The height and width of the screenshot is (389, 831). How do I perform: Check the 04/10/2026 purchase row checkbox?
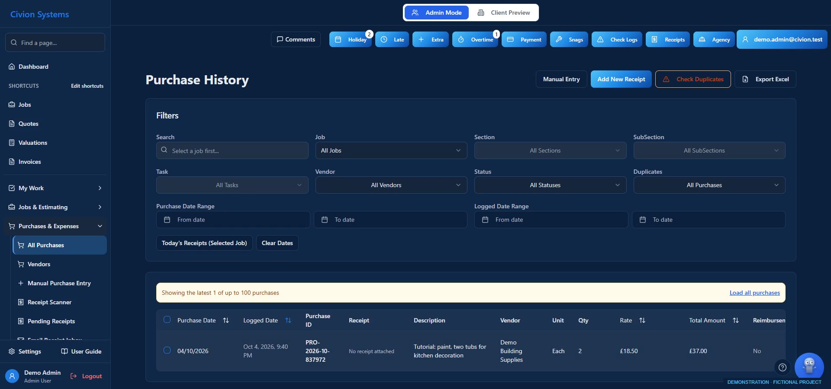coord(167,350)
